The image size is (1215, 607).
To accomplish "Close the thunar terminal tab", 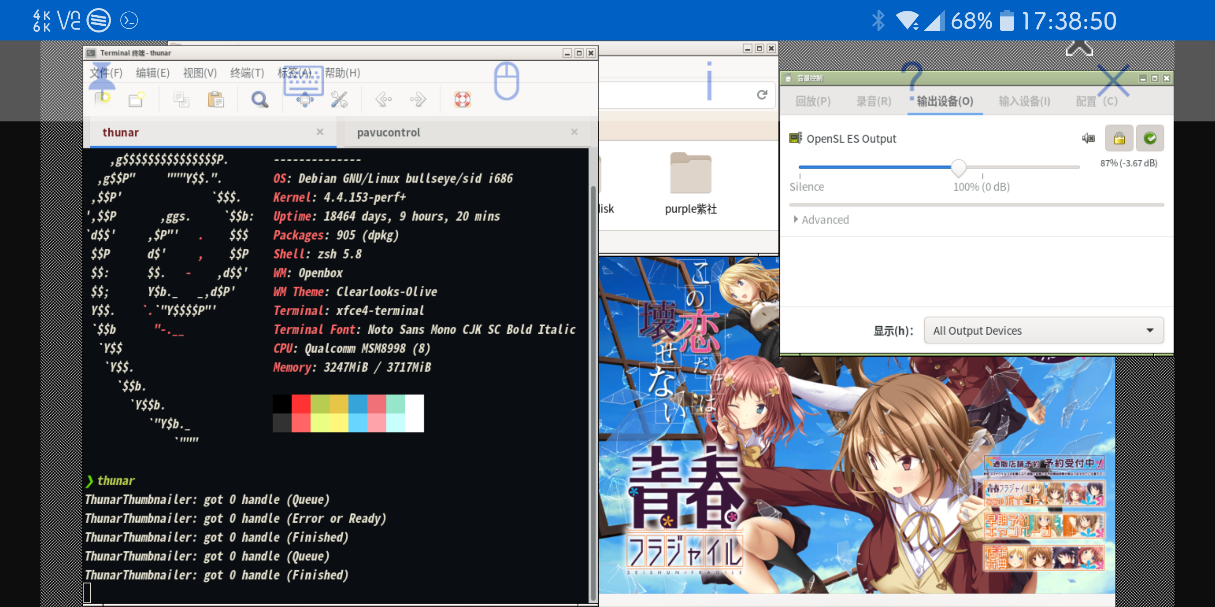I will point(320,132).
